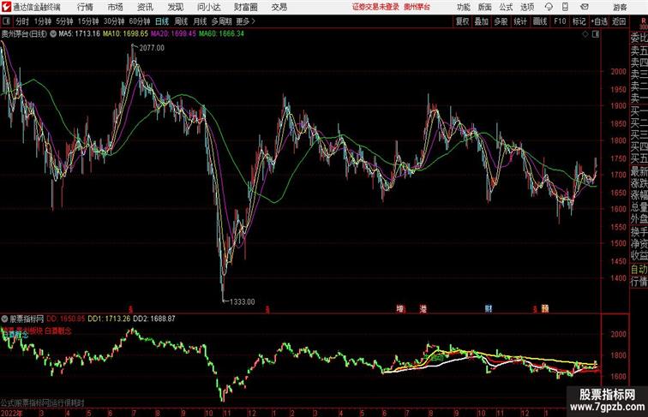Viewport: 648px width, 417px height.
Task: Open the 版面 menu
Action: tap(485, 7)
